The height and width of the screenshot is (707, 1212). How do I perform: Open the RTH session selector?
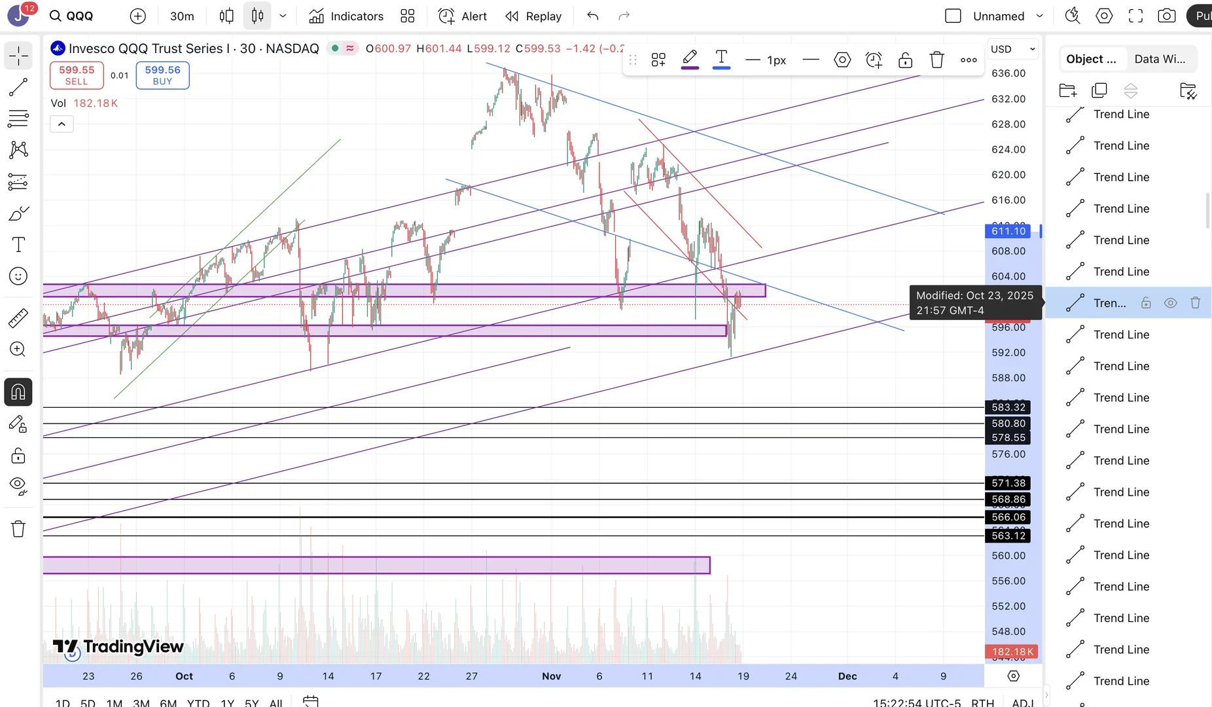983,702
